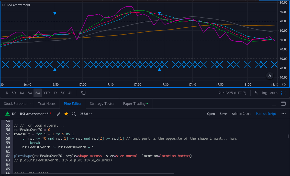Open the go-to-date calendar icon

coord(83,93)
